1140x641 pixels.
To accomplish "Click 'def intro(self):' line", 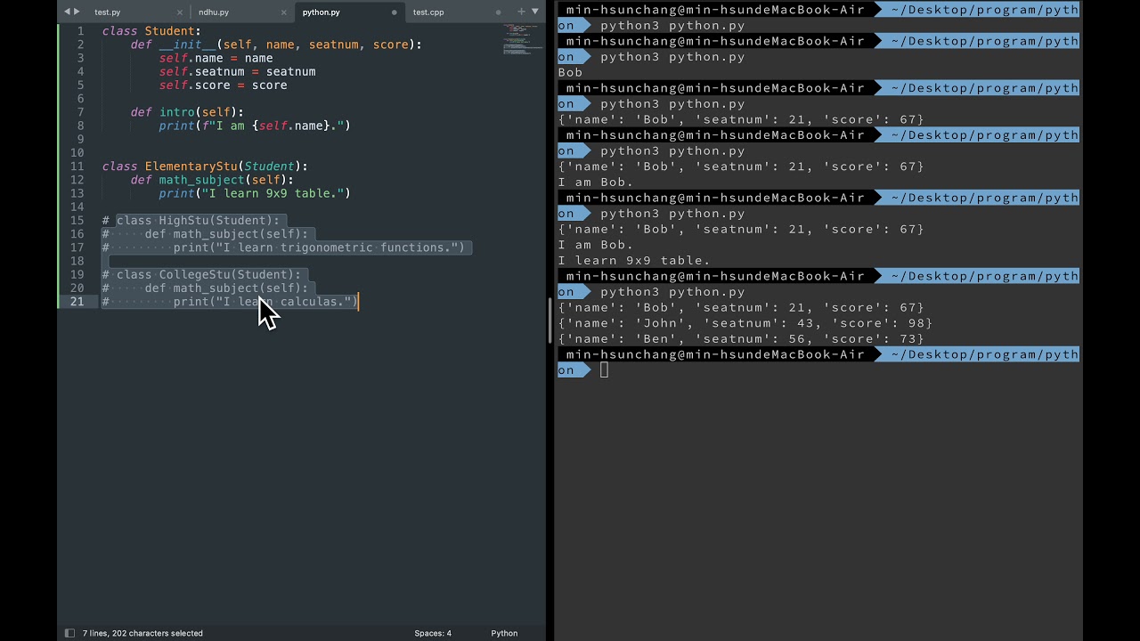I will pyautogui.click(x=187, y=112).
